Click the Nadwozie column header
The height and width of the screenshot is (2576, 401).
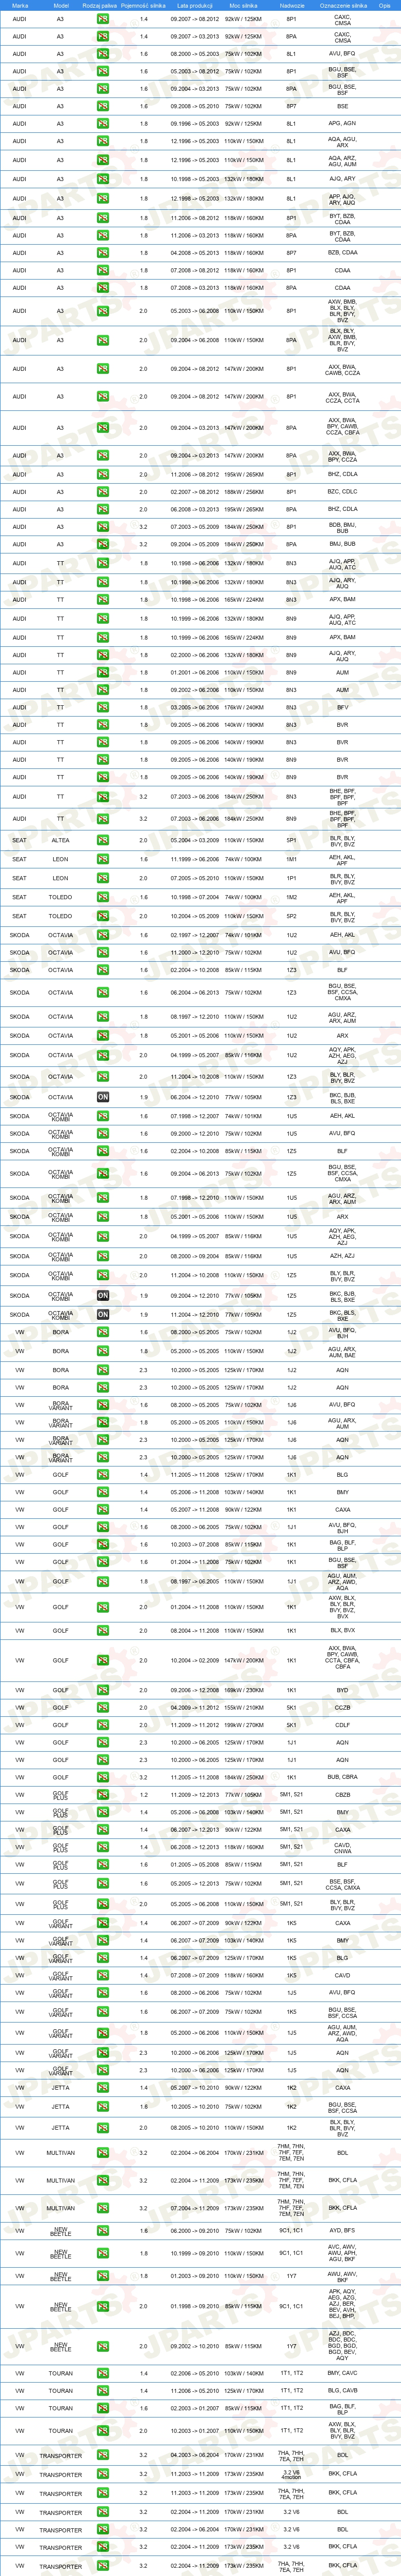tap(292, 5)
